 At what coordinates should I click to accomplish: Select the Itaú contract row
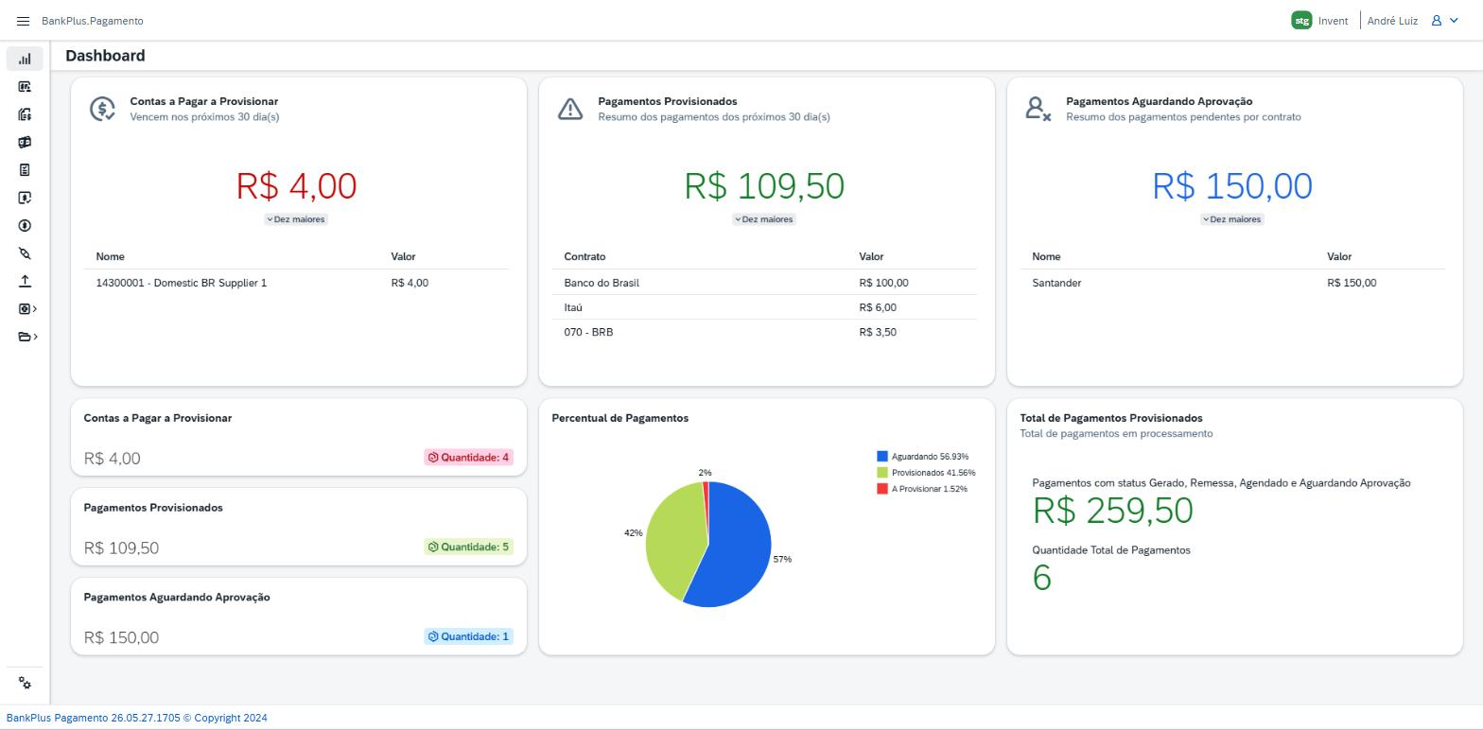(x=764, y=307)
